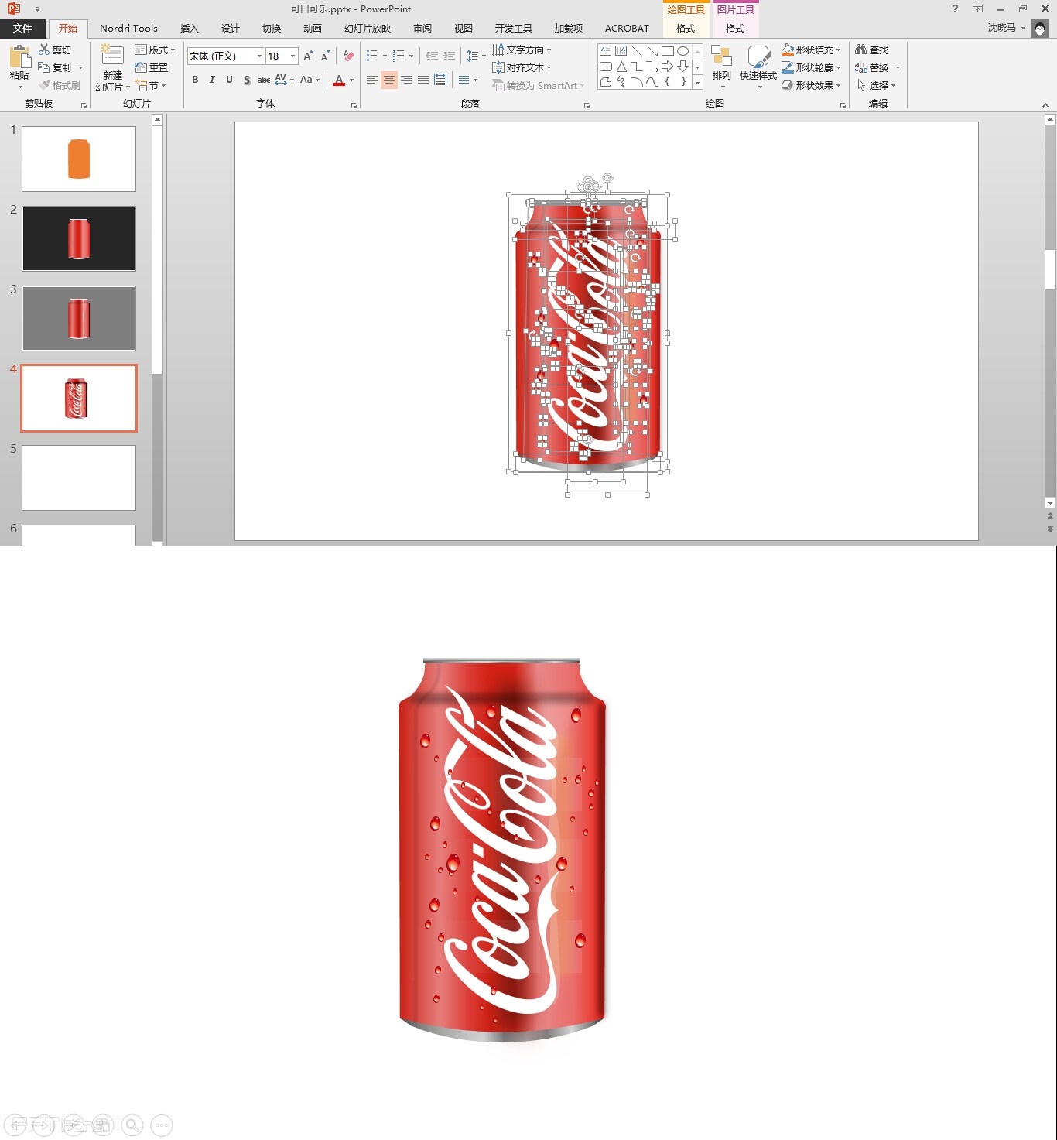The width and height of the screenshot is (1057, 1140).
Task: Open the font name dropdown
Action: coord(259,56)
